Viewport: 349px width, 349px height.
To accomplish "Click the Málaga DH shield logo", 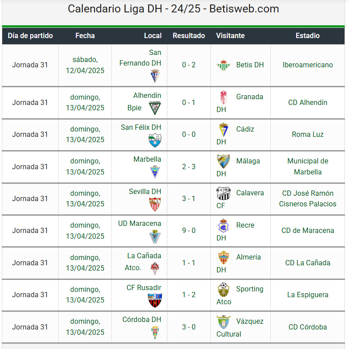I will pyautogui.click(x=223, y=161).
